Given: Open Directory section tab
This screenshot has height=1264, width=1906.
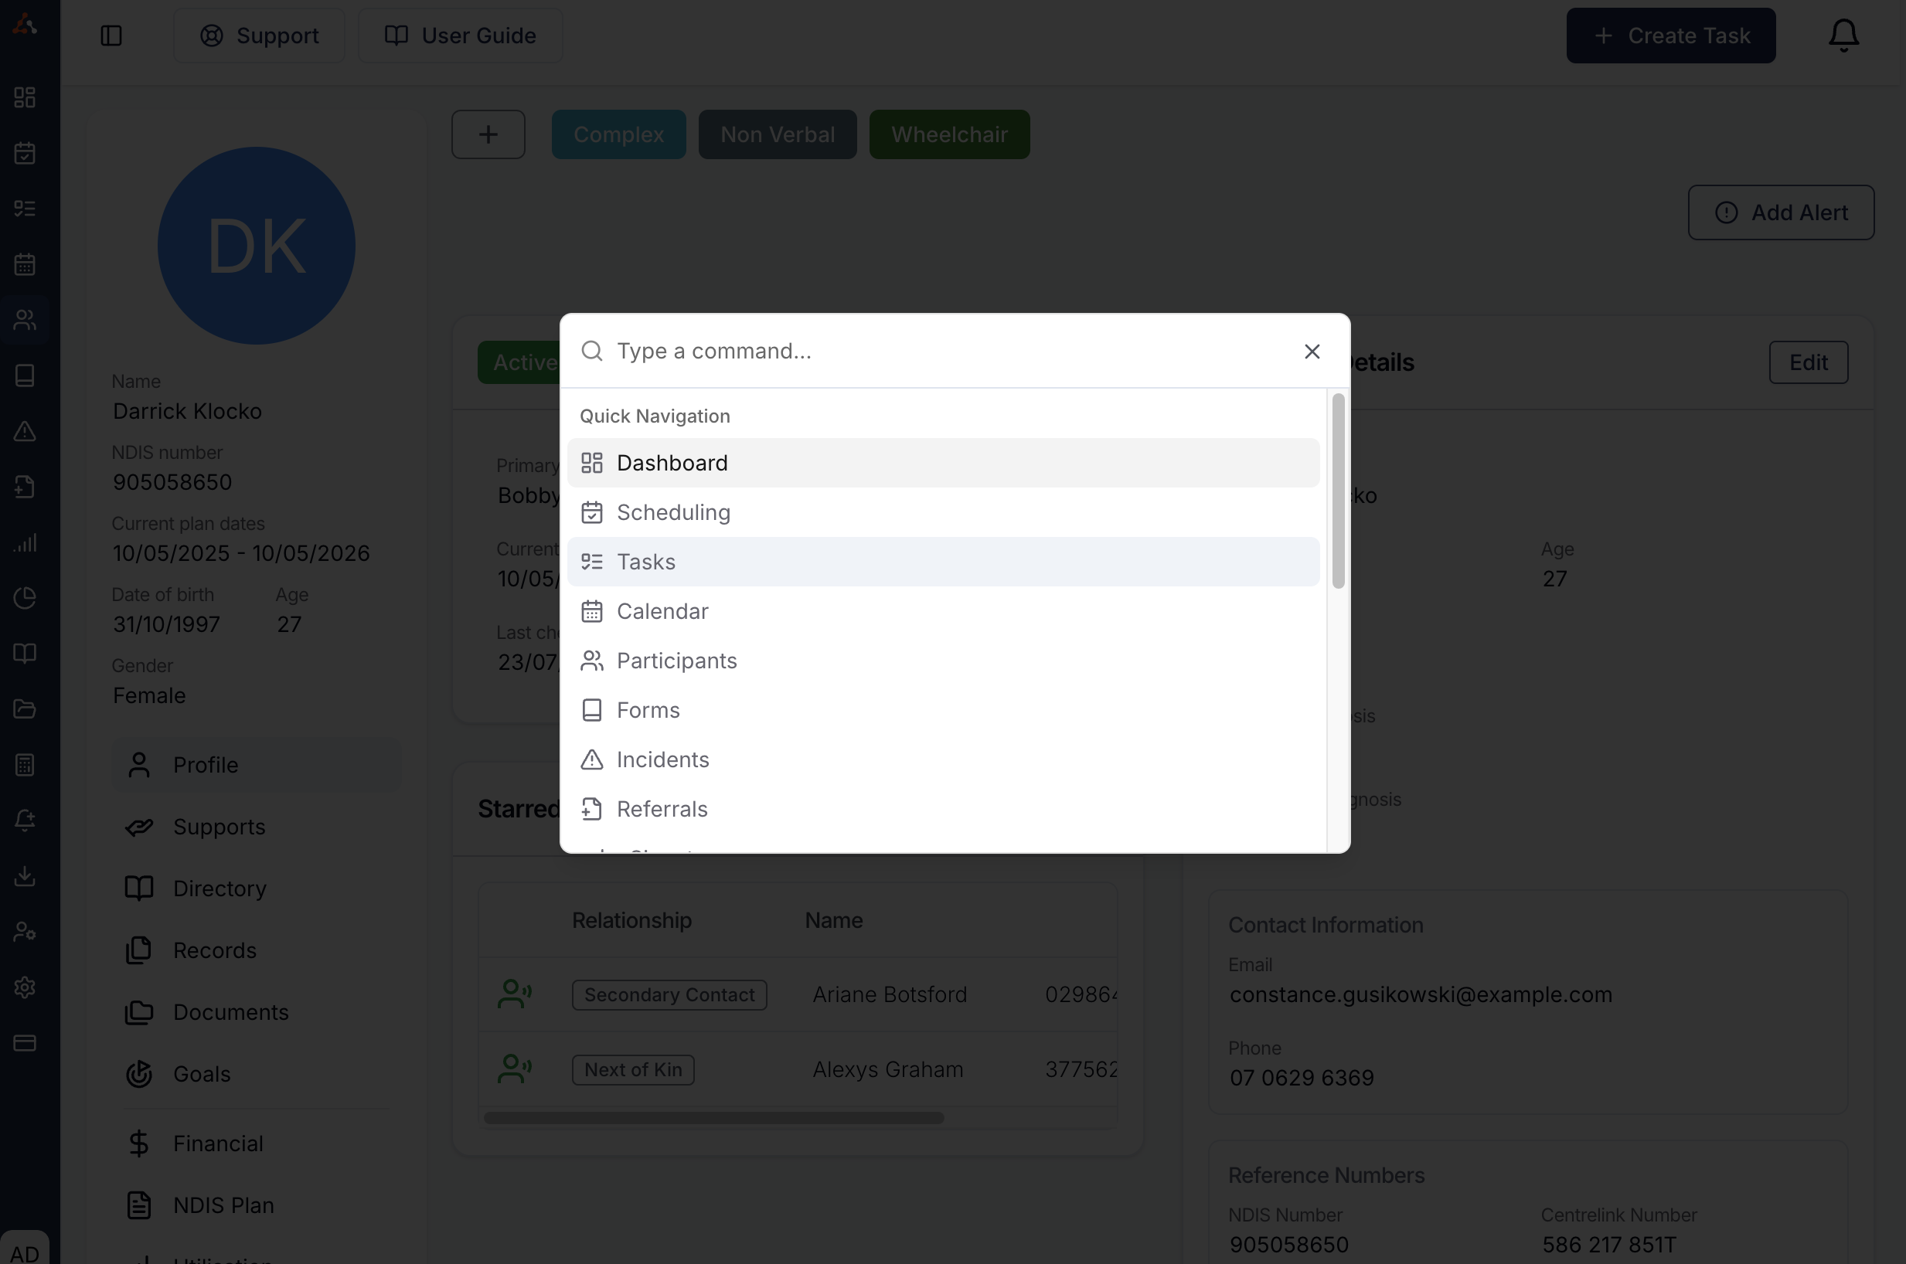Looking at the screenshot, I should point(257,889).
